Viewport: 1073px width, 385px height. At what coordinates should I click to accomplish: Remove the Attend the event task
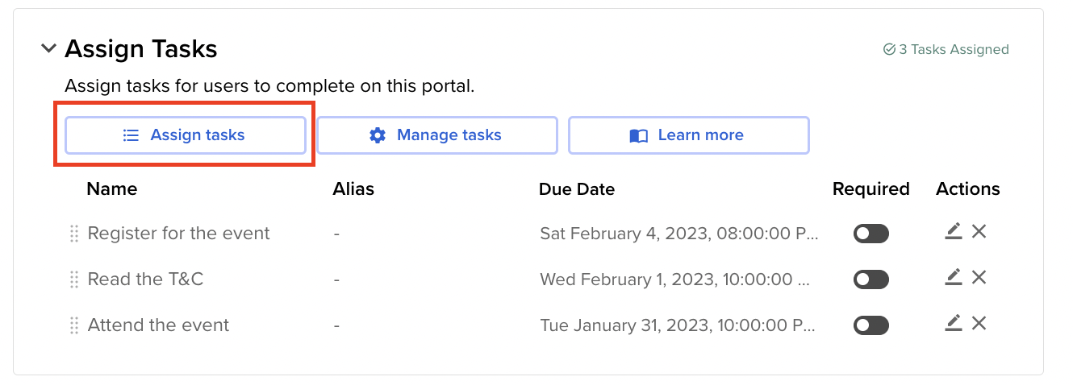coord(979,324)
